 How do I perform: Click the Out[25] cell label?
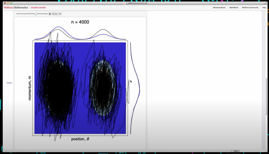click(9, 83)
